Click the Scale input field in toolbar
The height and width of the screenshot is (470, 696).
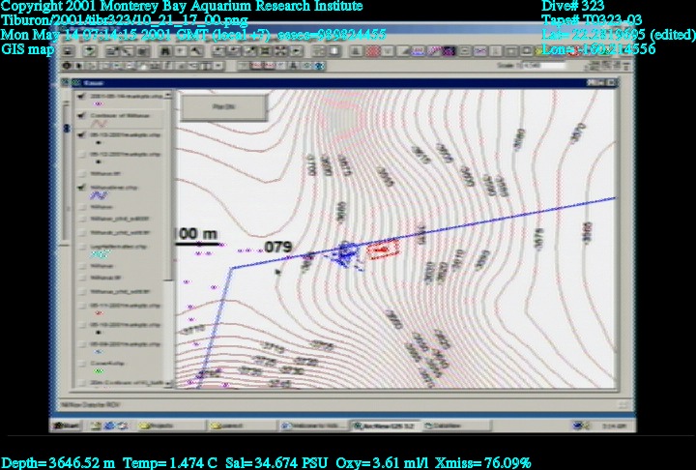541,66
